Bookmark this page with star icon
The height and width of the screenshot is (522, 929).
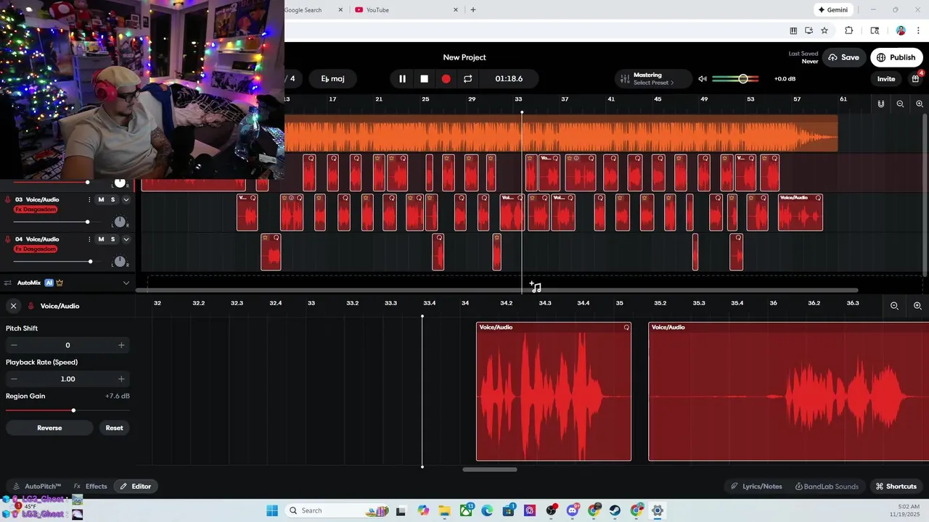click(824, 30)
